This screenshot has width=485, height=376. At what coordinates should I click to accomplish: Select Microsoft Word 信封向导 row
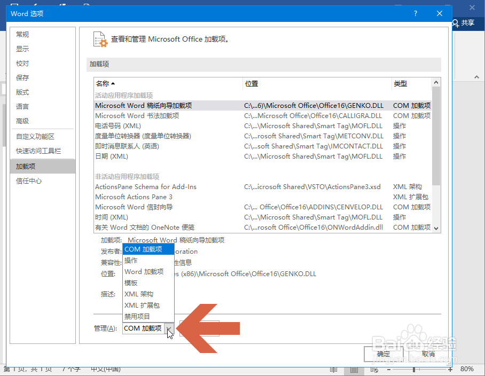(263, 207)
